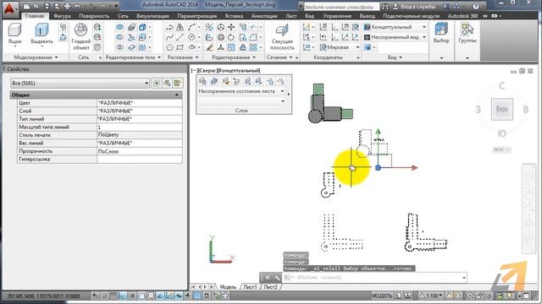
Task: Toggle МОДЕЛЬ model space button in status bar
Action: click(382, 296)
